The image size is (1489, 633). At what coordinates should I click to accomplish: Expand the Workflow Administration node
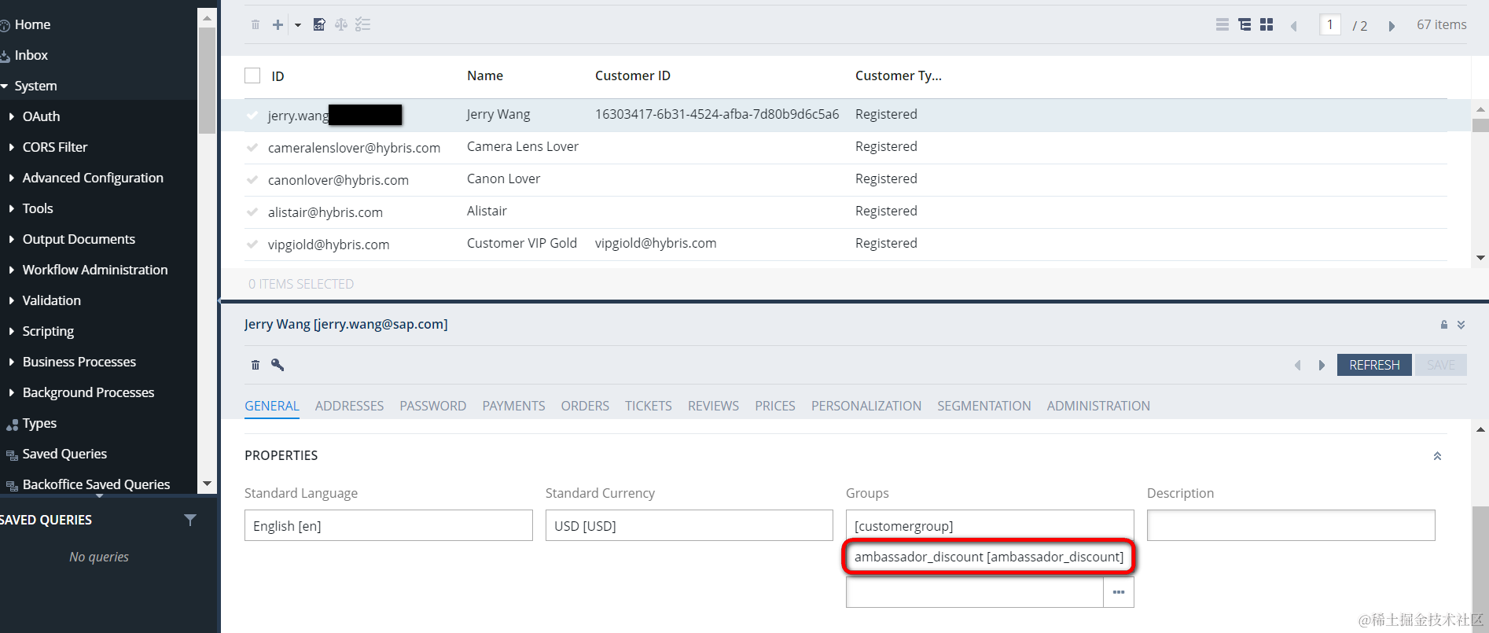(x=11, y=270)
